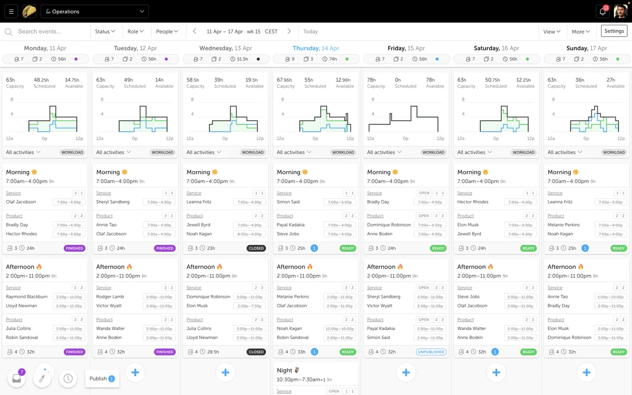This screenshot has height=395, width=632.
Task: Jump to Today
Action: (310, 31)
